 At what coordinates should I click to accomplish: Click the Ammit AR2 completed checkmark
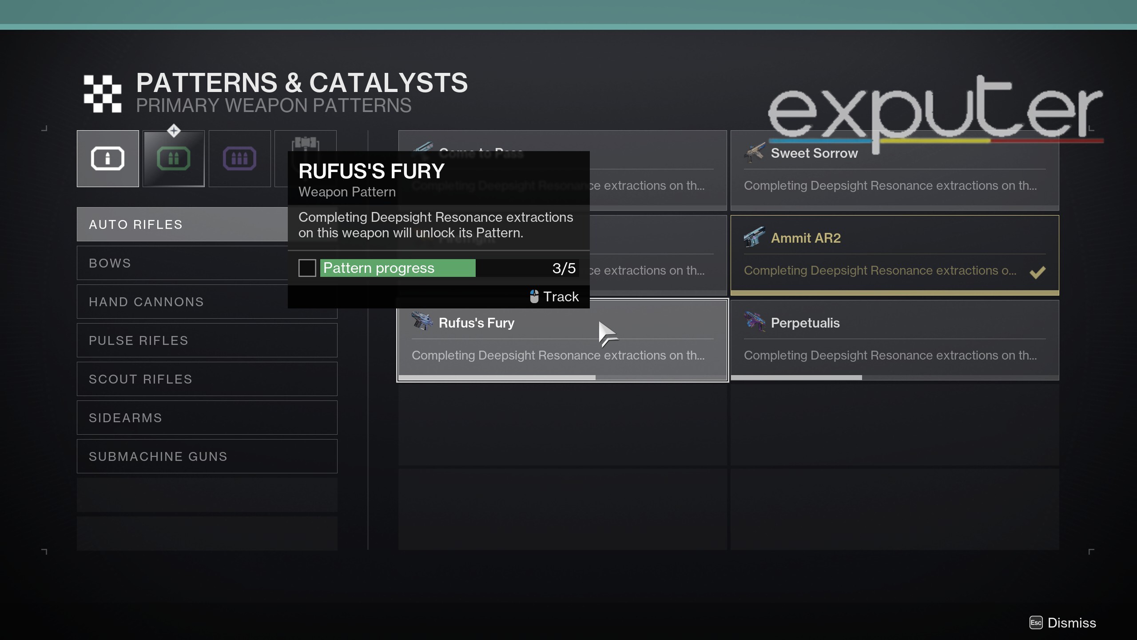1038,272
